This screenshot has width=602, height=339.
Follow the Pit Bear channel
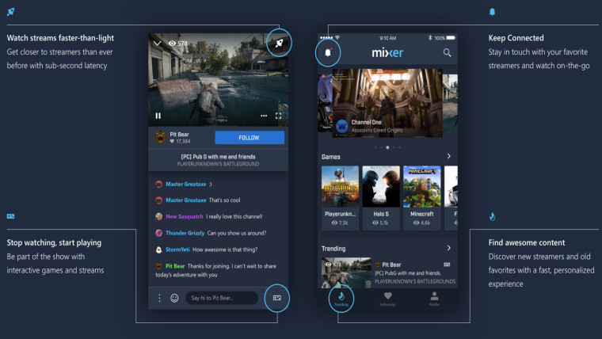pyautogui.click(x=250, y=138)
